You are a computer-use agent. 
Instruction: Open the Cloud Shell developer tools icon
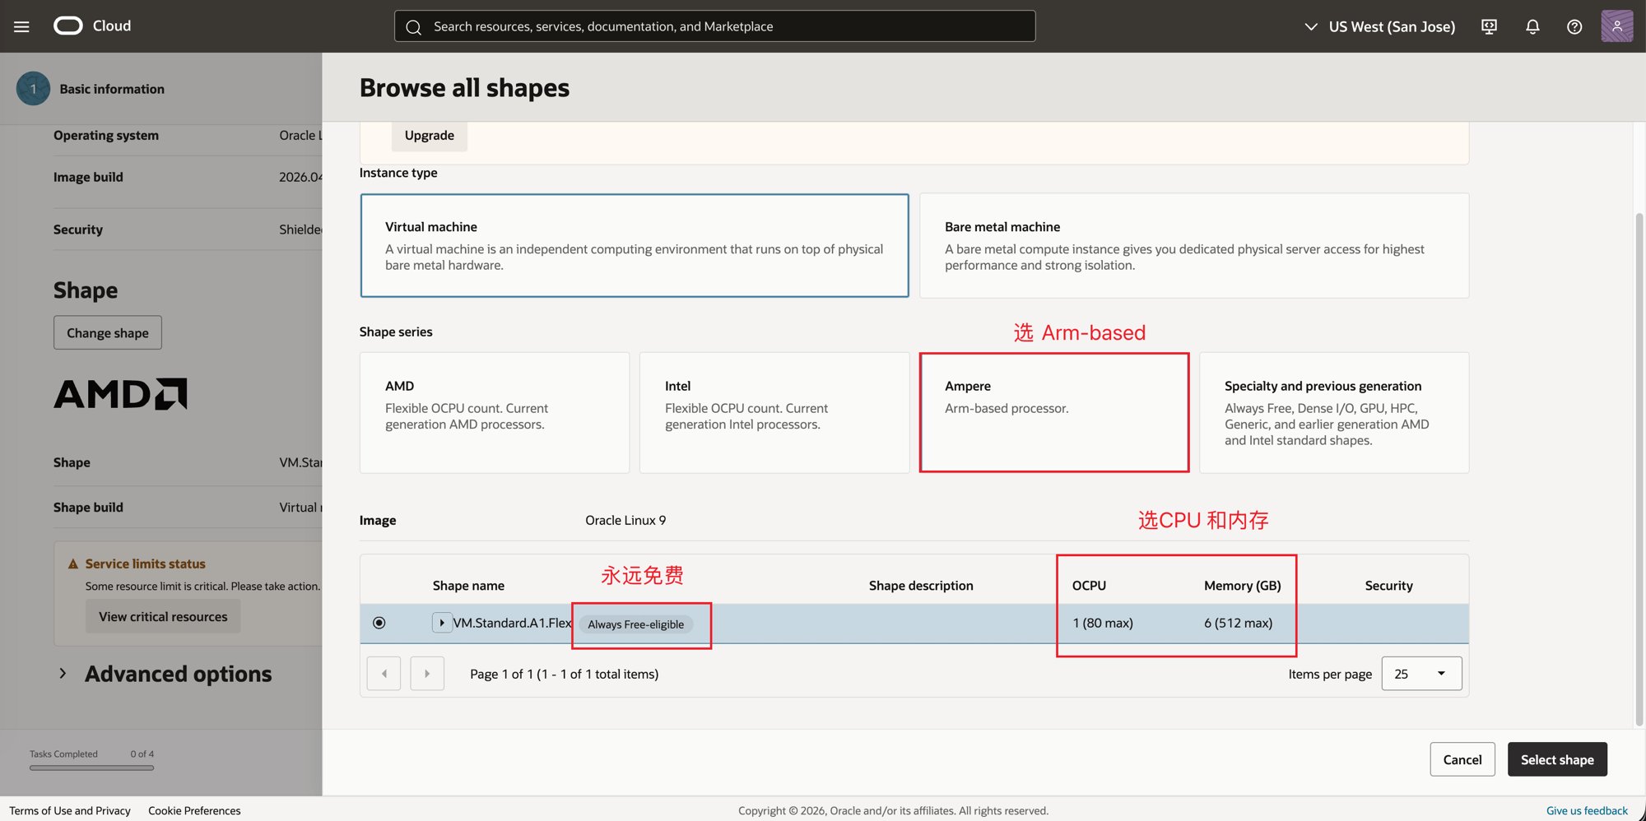click(1489, 26)
